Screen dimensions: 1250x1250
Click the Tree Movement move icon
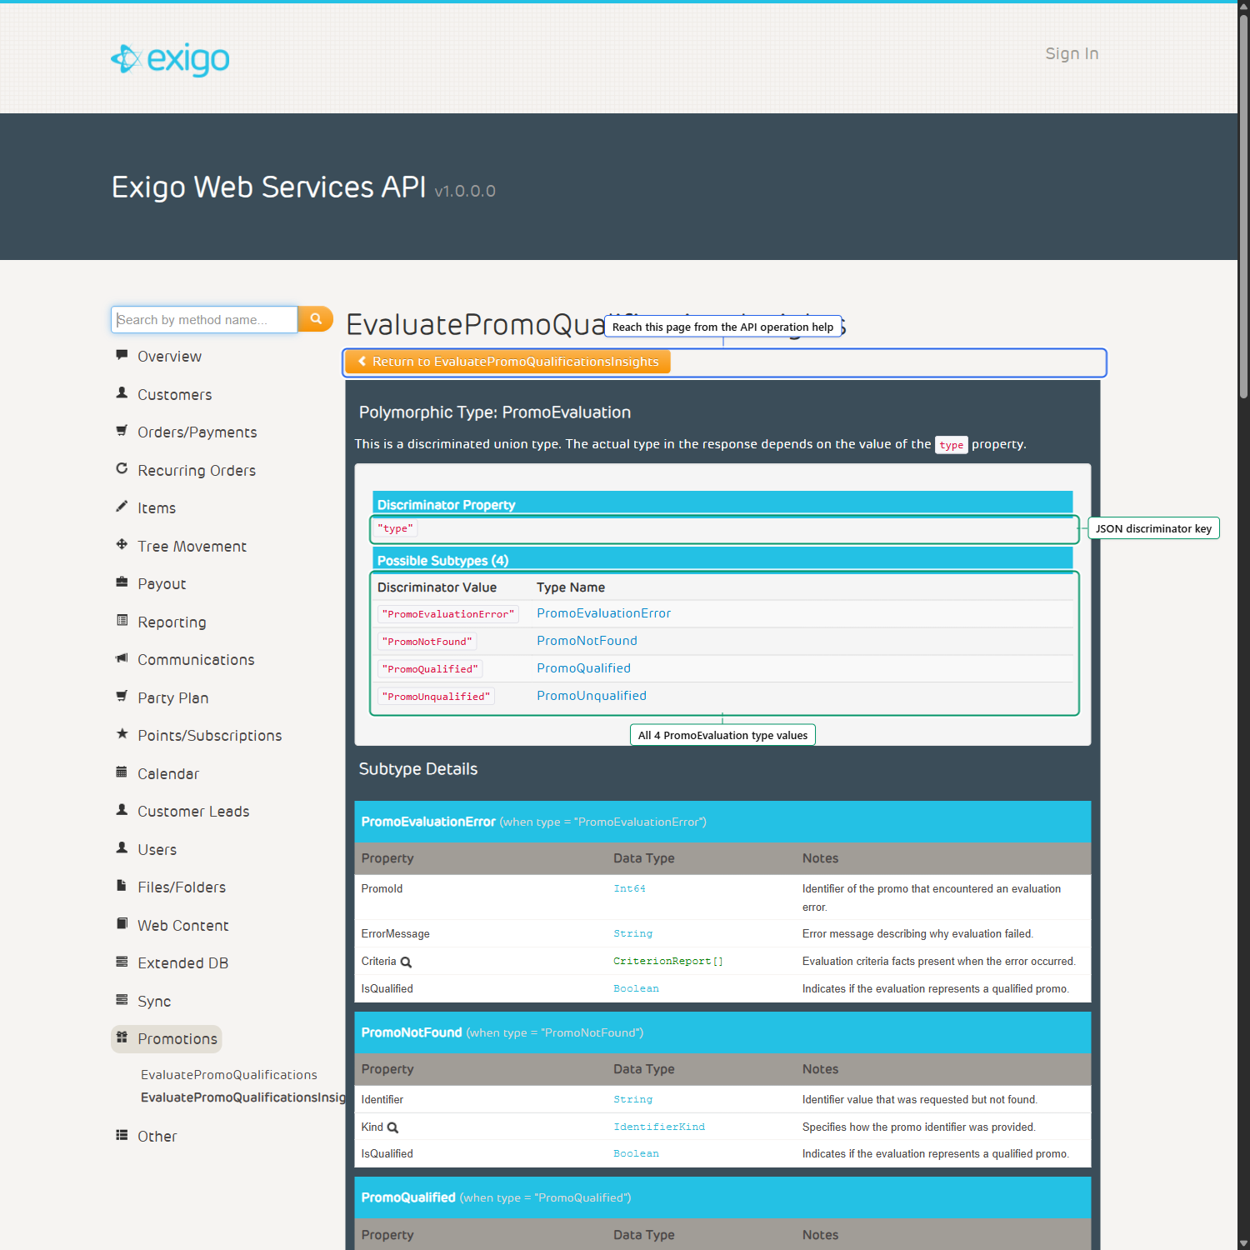(x=122, y=544)
